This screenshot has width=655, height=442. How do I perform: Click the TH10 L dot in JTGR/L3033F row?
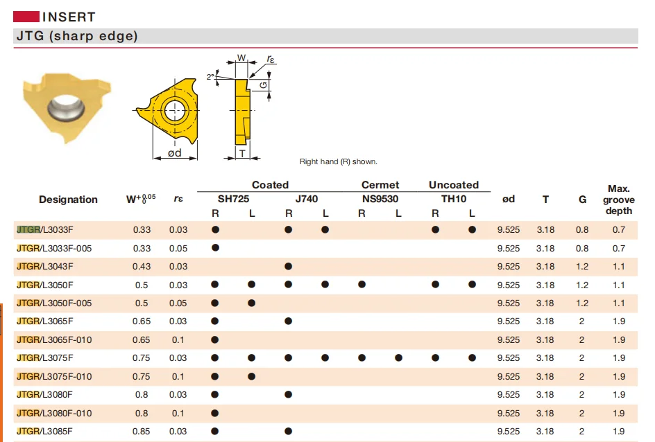pyautogui.click(x=472, y=230)
